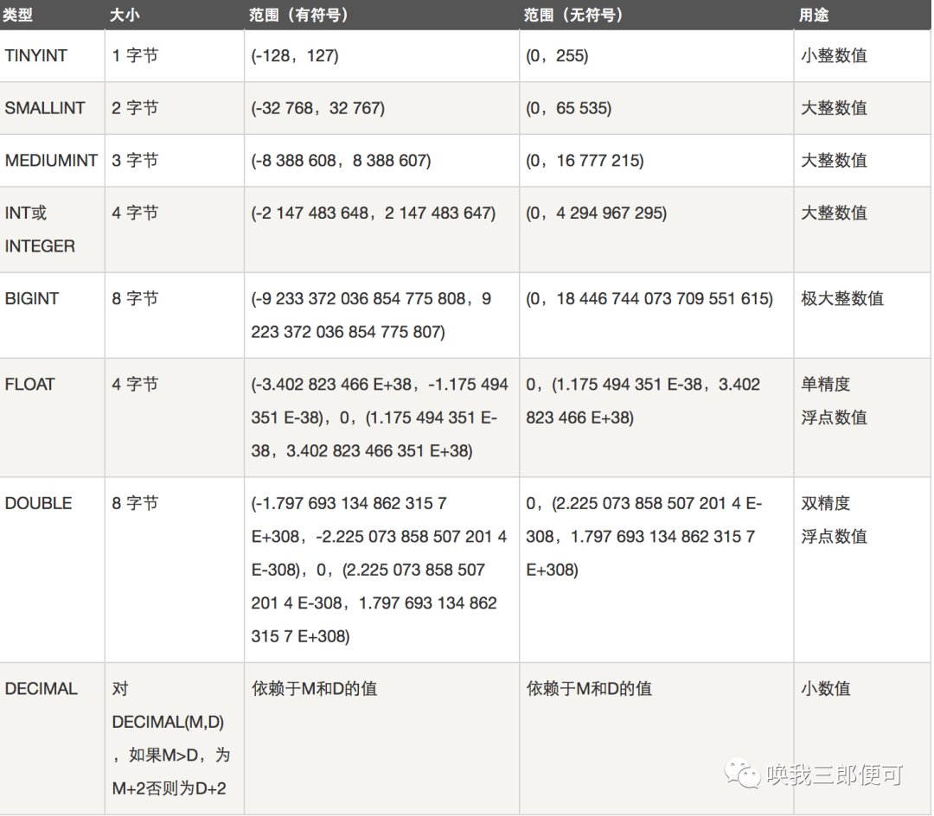Click the (0，16 777 215) unsigned range

(585, 160)
